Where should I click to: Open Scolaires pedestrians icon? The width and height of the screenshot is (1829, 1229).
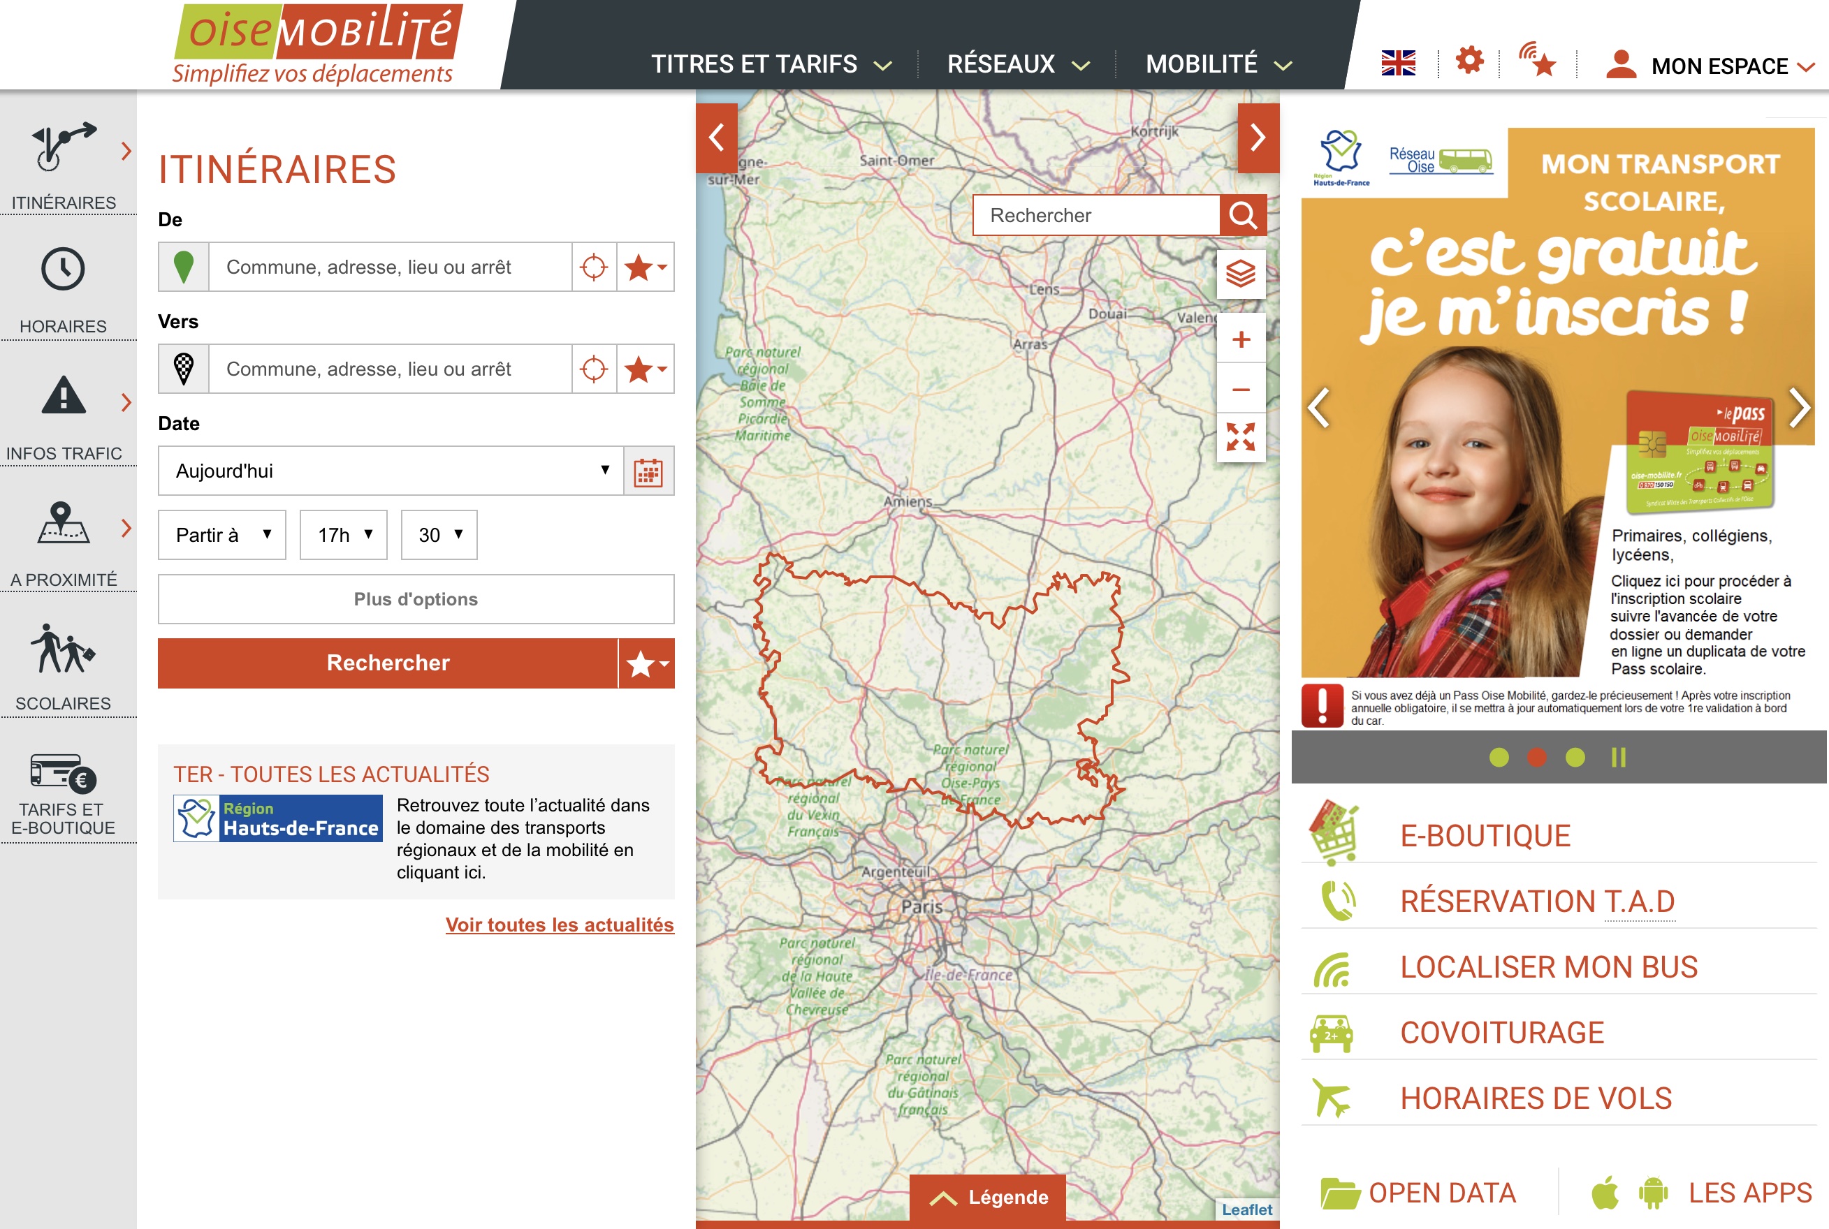coord(63,649)
